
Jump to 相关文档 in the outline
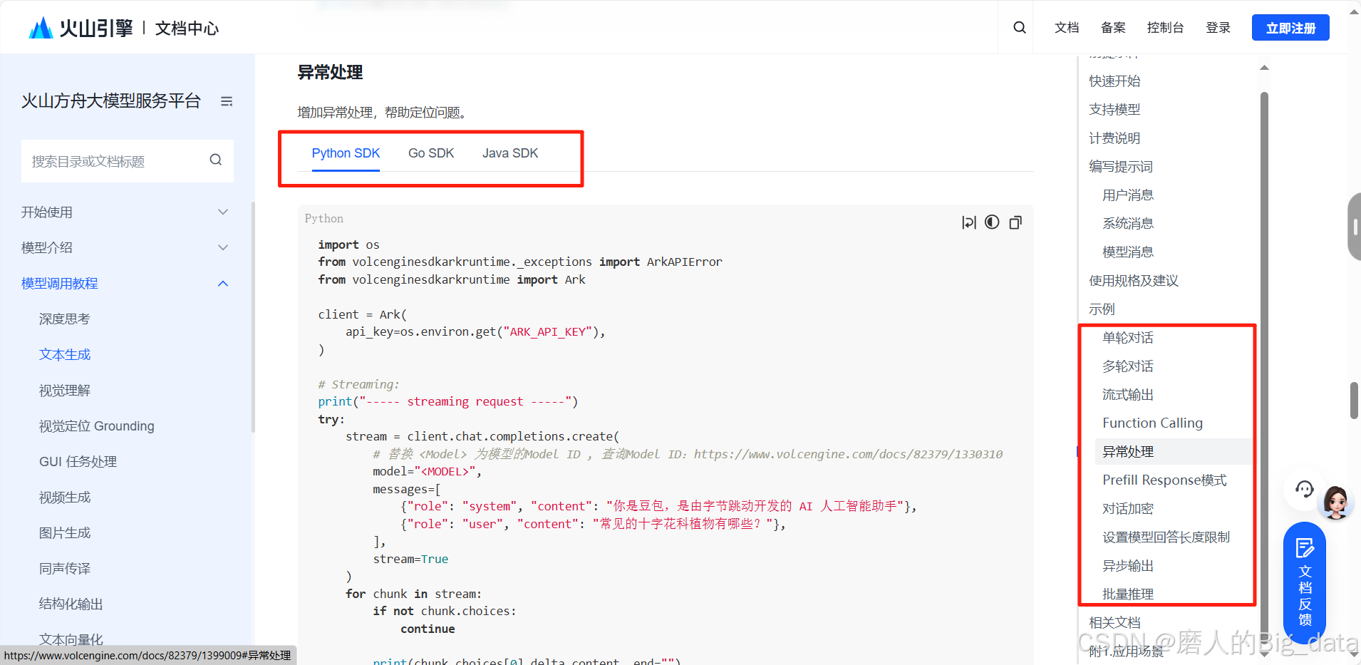click(1114, 623)
